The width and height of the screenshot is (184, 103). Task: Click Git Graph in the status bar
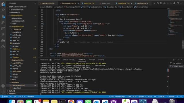30,97
